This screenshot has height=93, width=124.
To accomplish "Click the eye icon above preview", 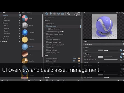I will click(x=84, y=13).
